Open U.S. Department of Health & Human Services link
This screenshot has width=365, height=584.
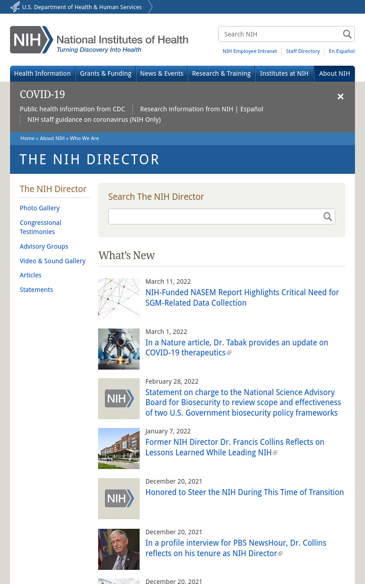click(x=82, y=7)
